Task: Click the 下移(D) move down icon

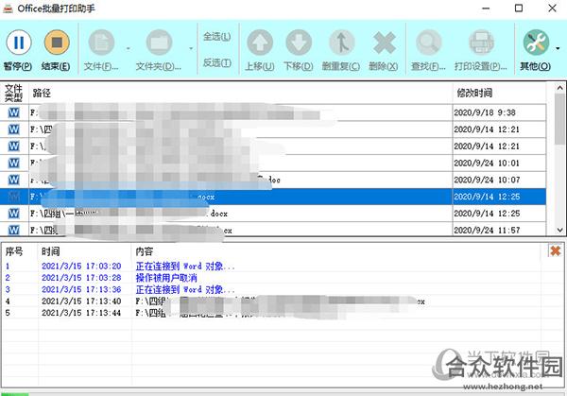Action: (x=299, y=43)
